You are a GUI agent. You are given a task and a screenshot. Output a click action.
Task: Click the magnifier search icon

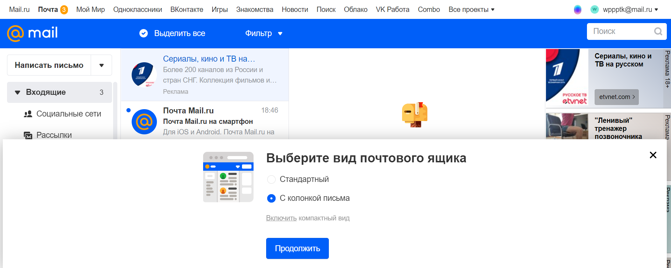(x=658, y=31)
